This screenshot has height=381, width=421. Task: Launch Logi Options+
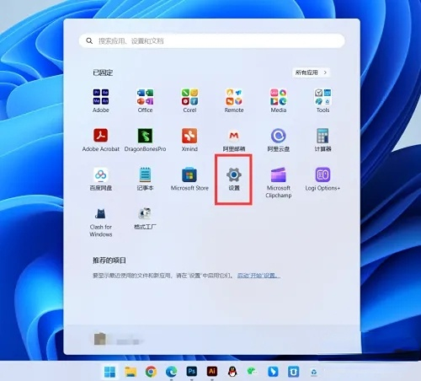pos(322,179)
